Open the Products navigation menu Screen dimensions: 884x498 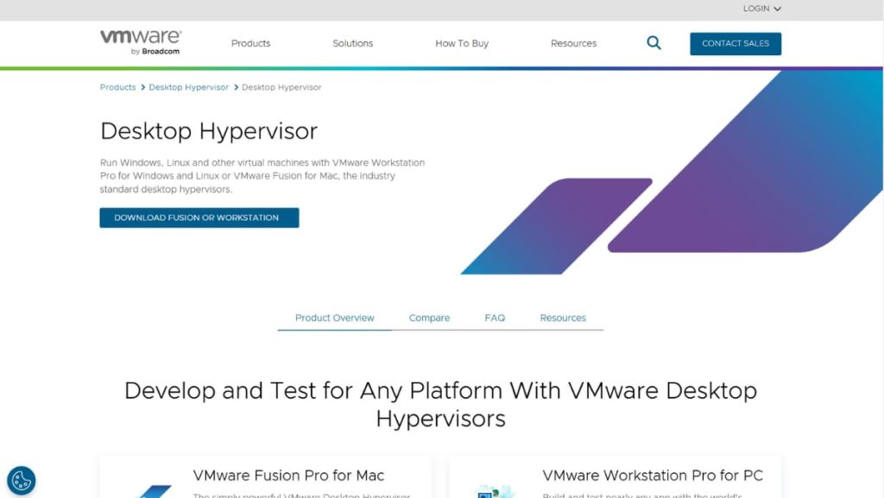pyautogui.click(x=250, y=43)
